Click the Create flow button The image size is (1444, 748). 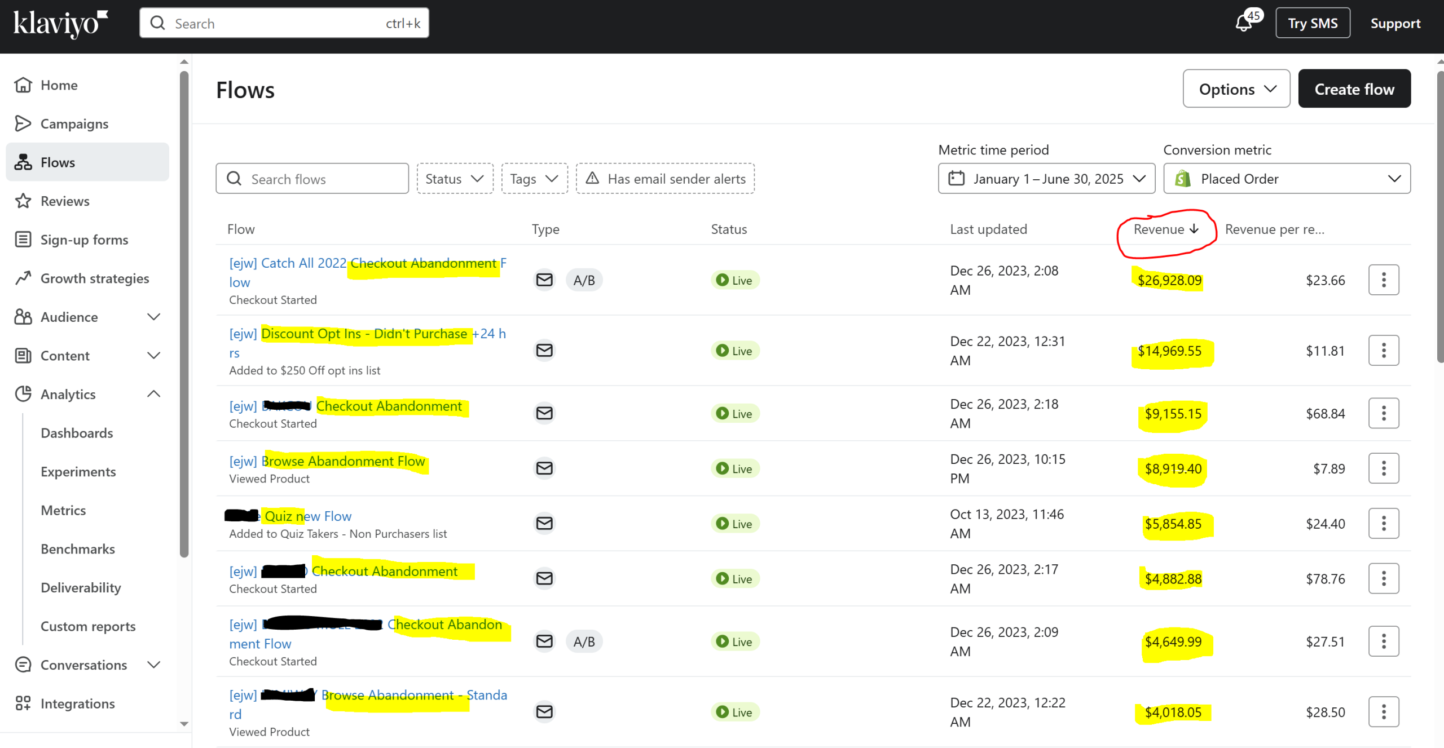pyautogui.click(x=1354, y=89)
